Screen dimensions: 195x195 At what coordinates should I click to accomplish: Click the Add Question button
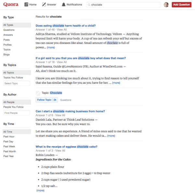point(181,5)
